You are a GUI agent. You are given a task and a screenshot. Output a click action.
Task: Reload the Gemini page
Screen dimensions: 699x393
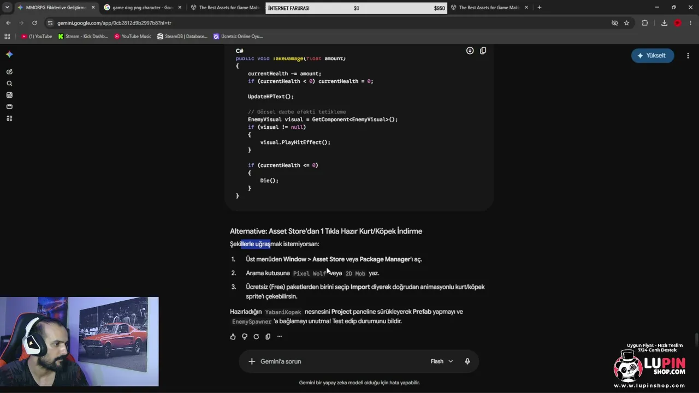(34, 23)
